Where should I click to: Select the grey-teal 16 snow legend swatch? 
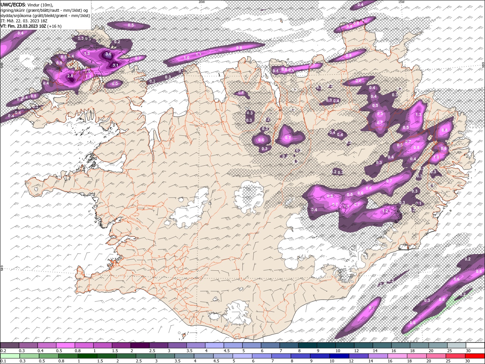pyautogui.click(x=401, y=345)
